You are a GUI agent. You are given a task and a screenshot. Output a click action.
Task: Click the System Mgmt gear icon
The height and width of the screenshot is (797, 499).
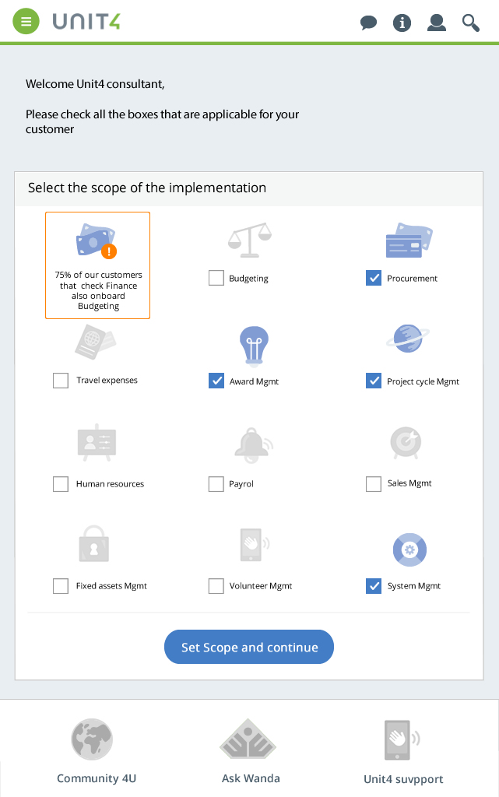[409, 549]
